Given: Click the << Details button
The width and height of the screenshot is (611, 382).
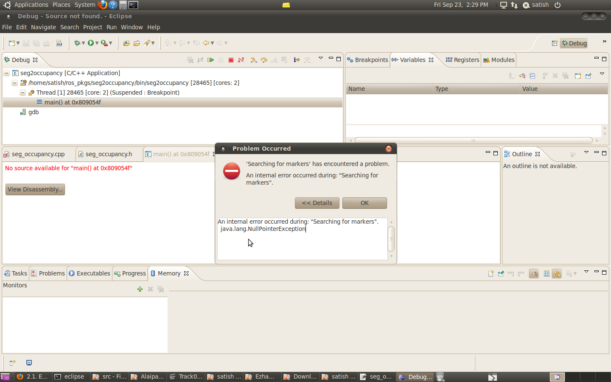Looking at the screenshot, I should [x=317, y=203].
